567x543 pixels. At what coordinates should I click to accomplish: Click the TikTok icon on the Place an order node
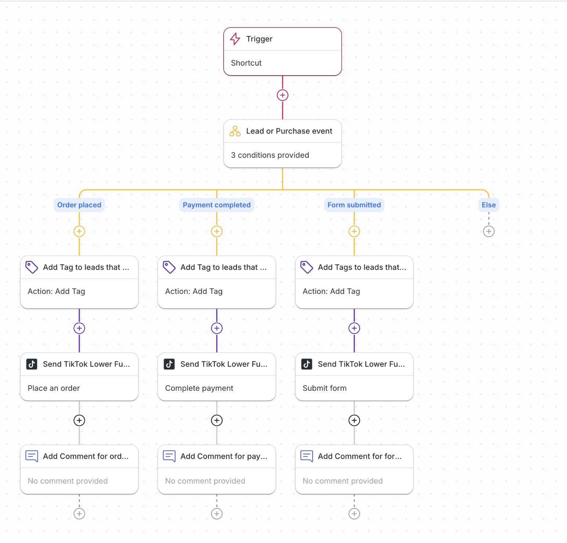[x=32, y=364]
